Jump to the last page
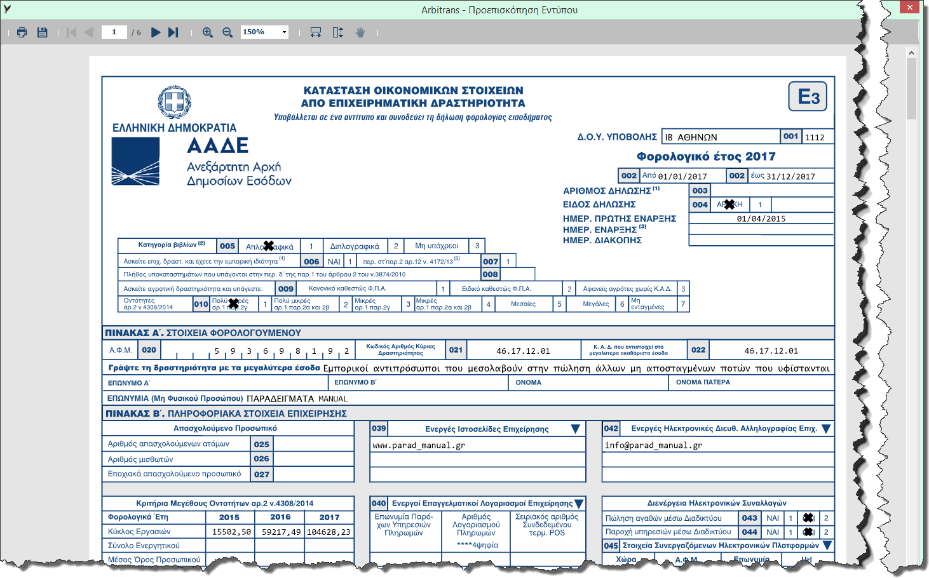This screenshot has height=578, width=929. tap(173, 32)
